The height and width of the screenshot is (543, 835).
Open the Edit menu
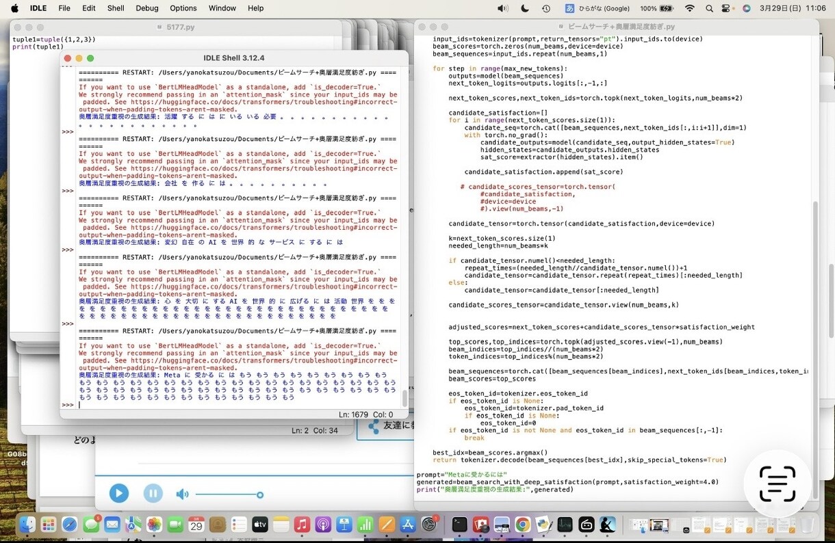89,8
